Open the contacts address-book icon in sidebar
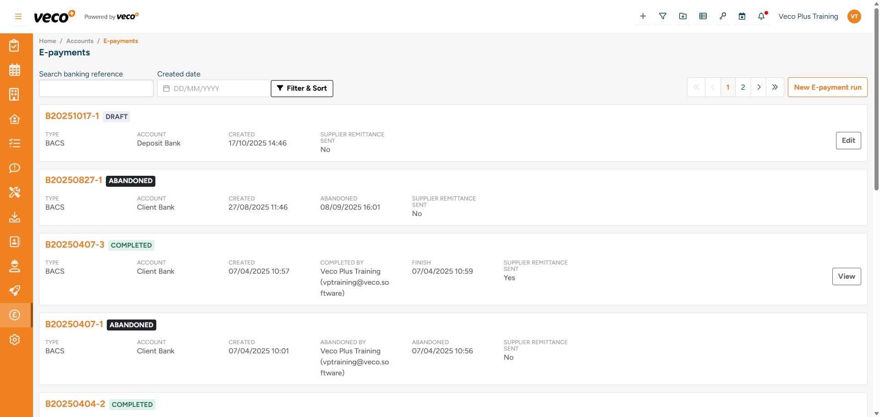The height and width of the screenshot is (417, 880). point(15,242)
